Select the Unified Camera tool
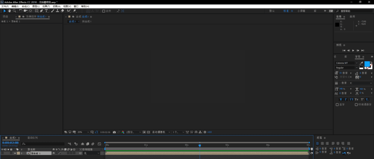 (25, 11)
